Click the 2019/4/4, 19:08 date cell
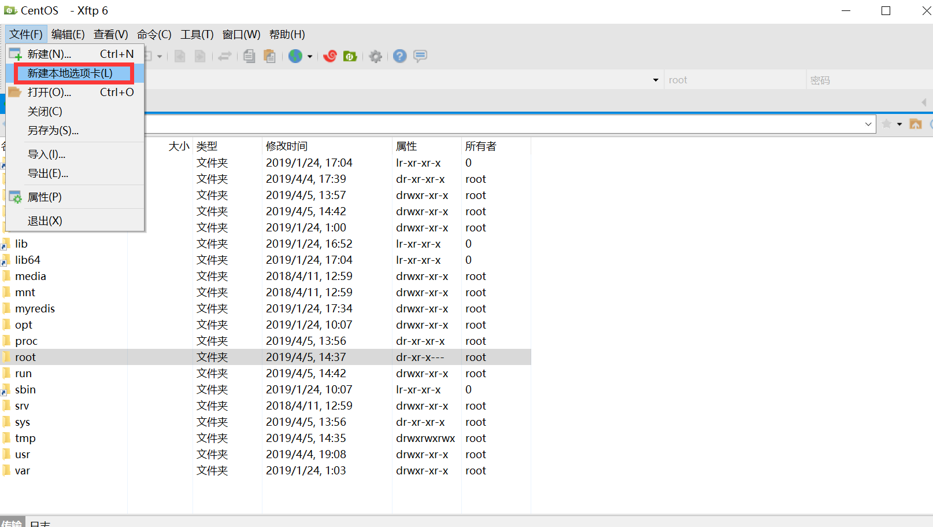933x527 pixels. coord(306,454)
